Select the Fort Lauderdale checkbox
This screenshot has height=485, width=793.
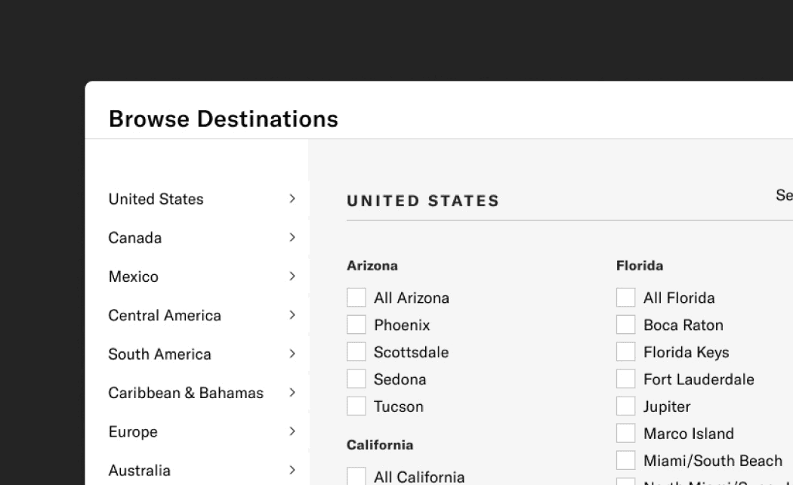(x=626, y=379)
